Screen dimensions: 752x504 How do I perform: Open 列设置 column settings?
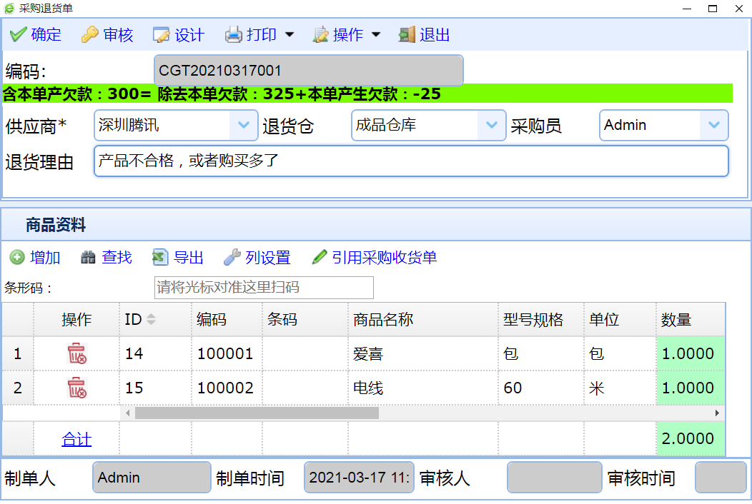232,258
